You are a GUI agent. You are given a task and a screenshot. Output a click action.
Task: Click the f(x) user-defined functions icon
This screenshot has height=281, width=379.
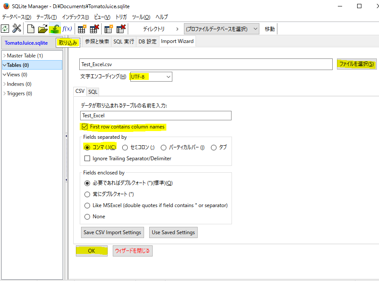[x=67, y=29]
